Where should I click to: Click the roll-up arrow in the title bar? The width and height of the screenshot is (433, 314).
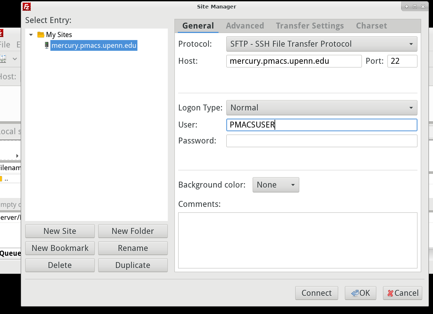point(406,6)
